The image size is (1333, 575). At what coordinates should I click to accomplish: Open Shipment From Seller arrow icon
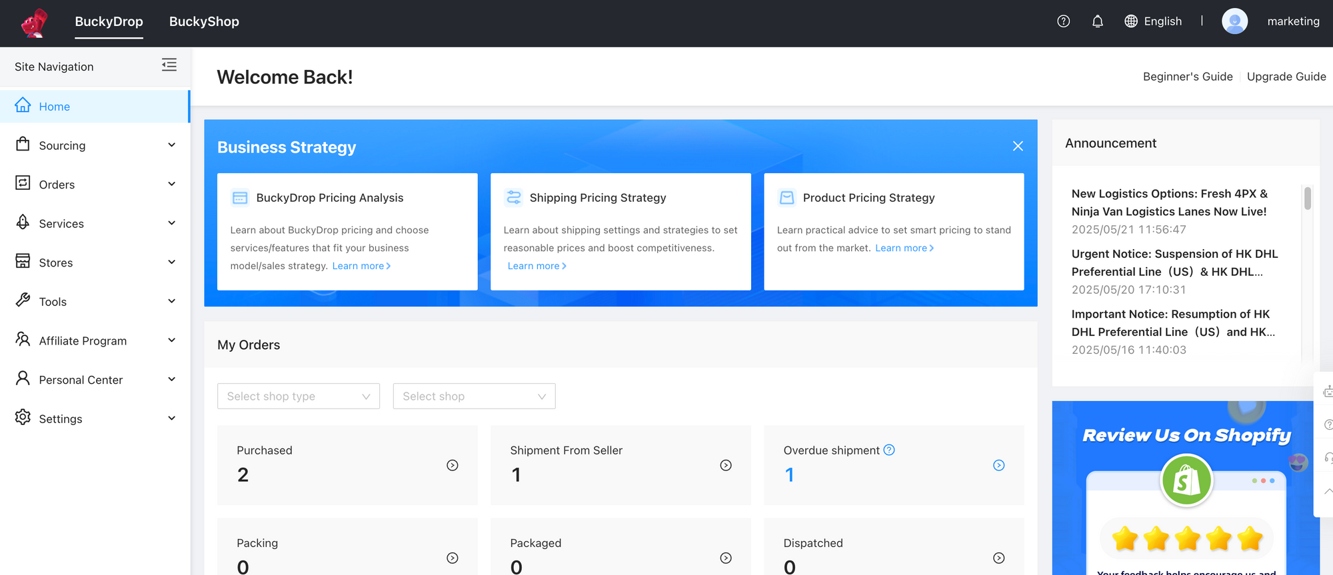(726, 465)
